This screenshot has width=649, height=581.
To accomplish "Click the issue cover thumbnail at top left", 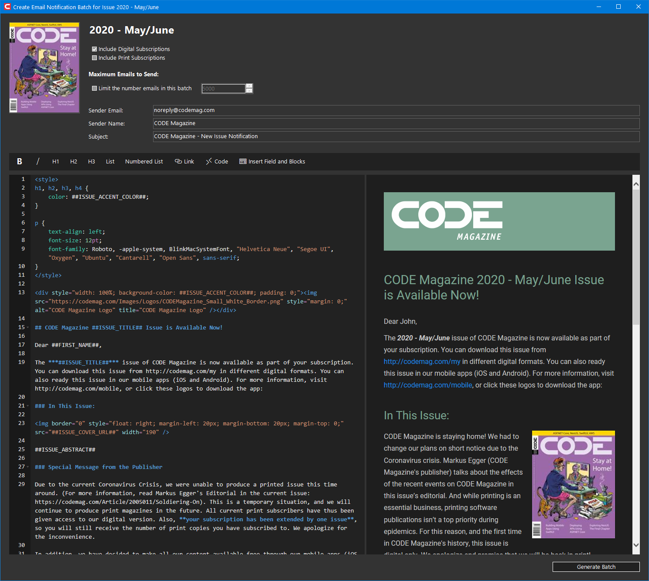I will [44, 68].
